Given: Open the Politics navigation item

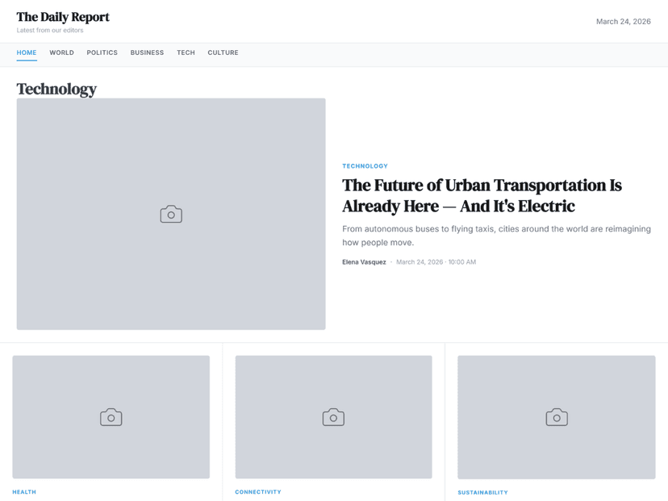Looking at the screenshot, I should click(x=102, y=52).
